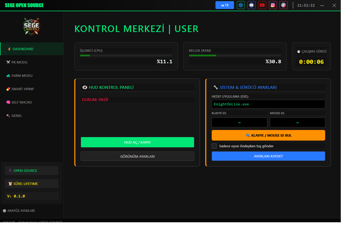341x226 pixels.
Task: Open the Farm Modu section
Action: pyautogui.click(x=32, y=76)
